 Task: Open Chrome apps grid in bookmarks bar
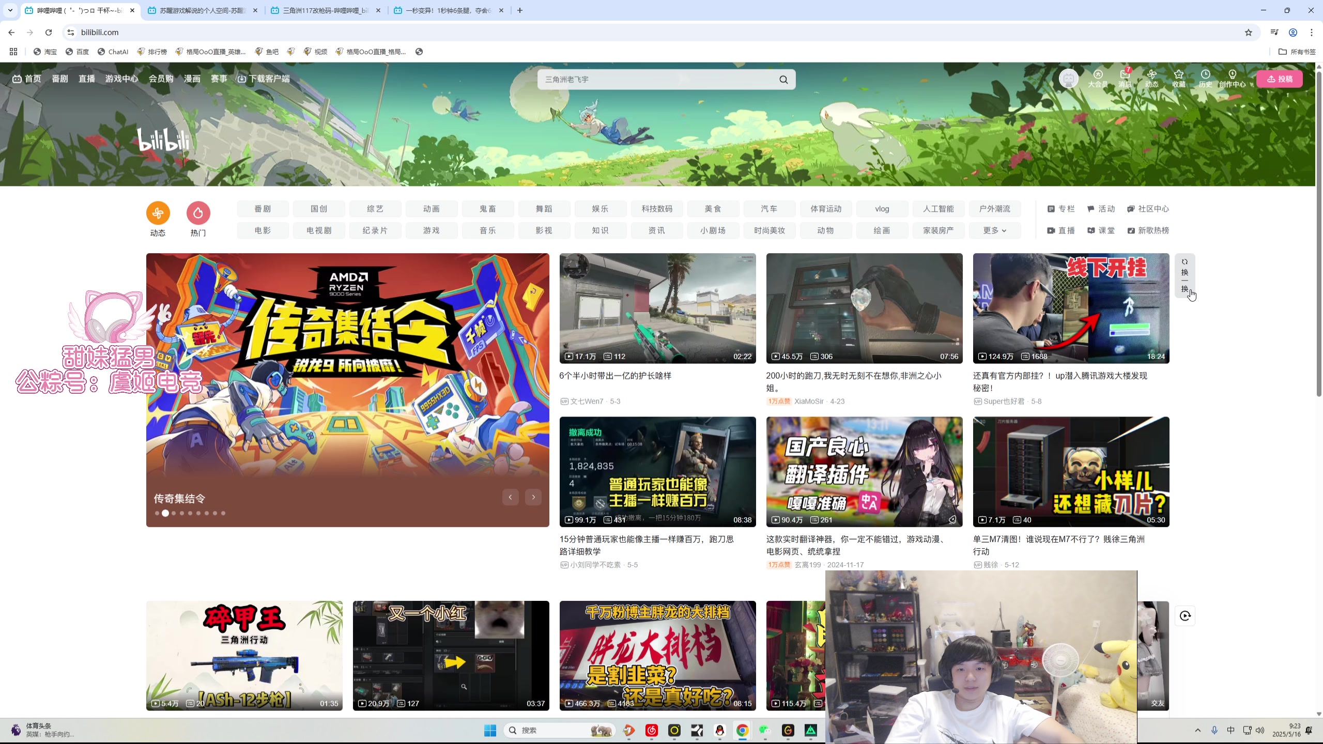click(13, 52)
